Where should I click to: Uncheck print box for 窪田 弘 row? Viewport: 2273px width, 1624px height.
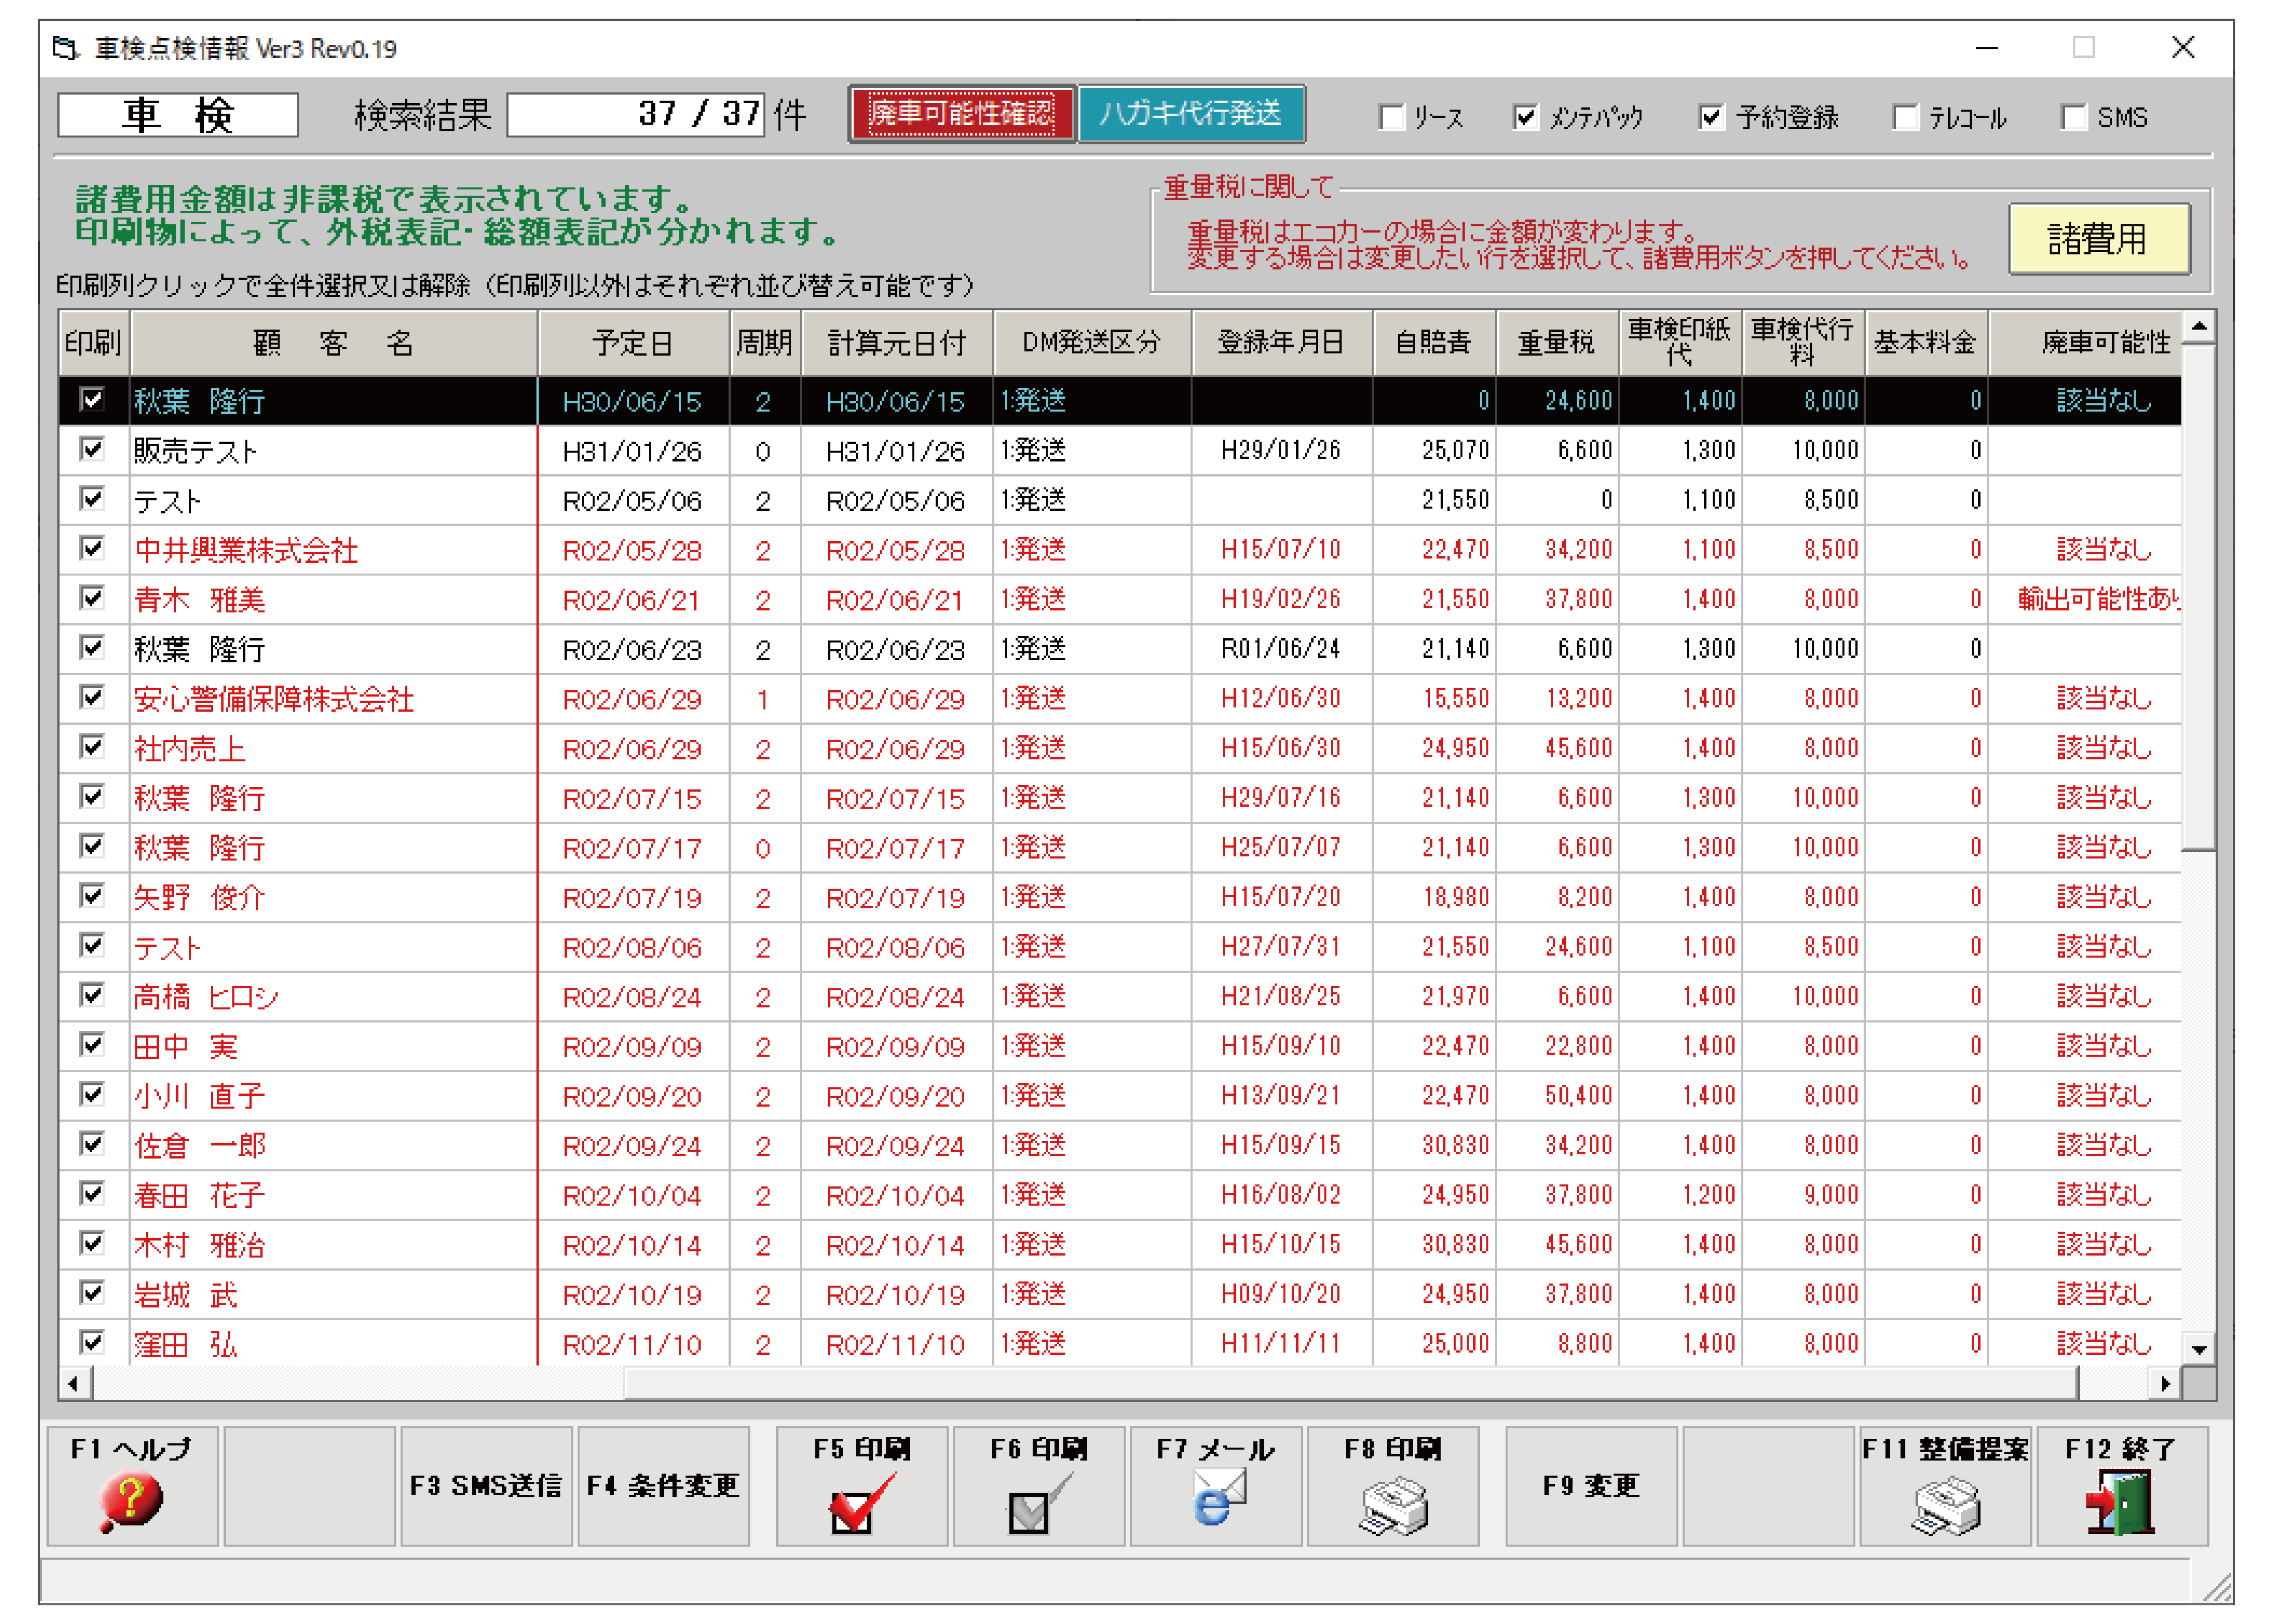pos(92,1342)
